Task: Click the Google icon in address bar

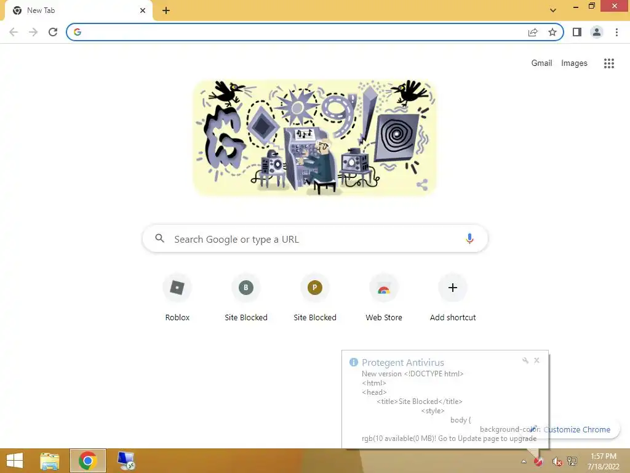Action: (x=78, y=32)
